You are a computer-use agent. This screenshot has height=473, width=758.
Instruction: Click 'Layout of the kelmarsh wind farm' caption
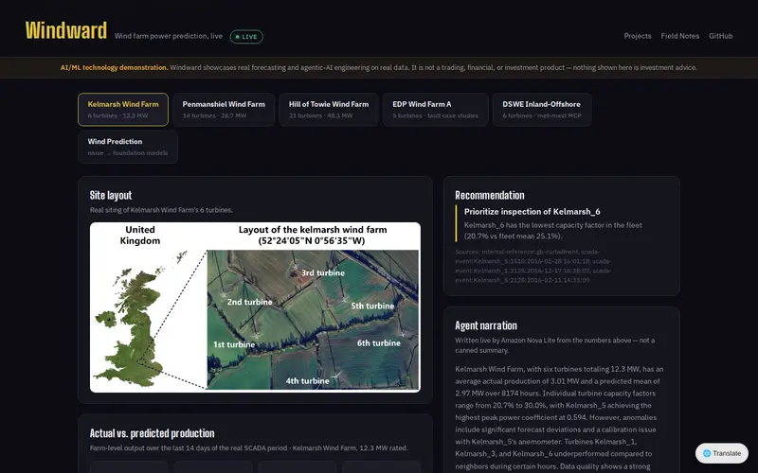click(x=313, y=230)
